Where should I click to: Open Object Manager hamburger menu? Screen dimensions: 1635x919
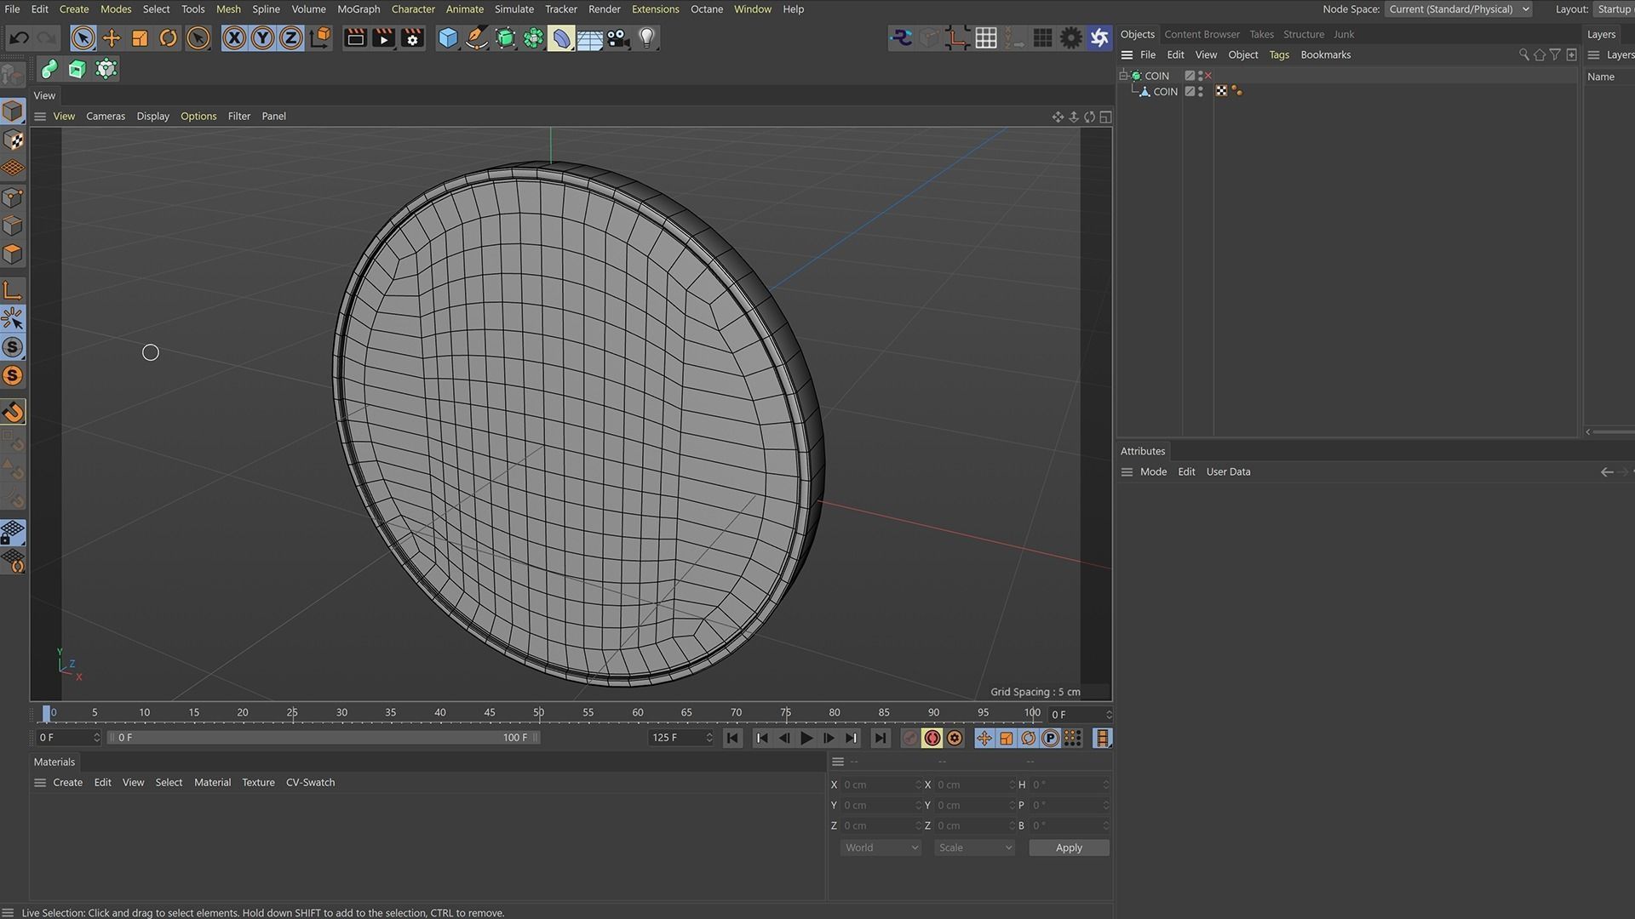tap(1127, 55)
